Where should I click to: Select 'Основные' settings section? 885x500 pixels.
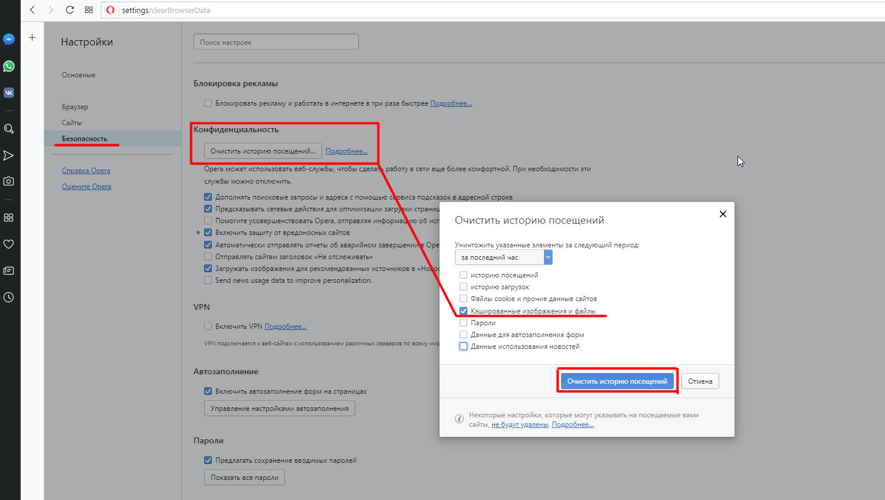pyautogui.click(x=78, y=75)
